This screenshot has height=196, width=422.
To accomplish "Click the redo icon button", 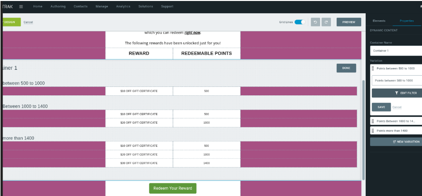I will point(326,22).
